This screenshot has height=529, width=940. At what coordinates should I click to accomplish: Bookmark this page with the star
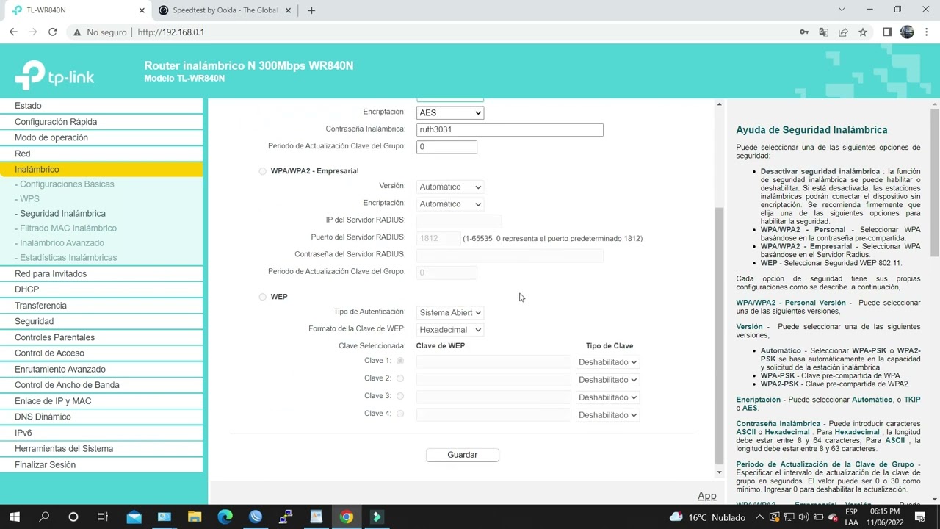coord(863,32)
